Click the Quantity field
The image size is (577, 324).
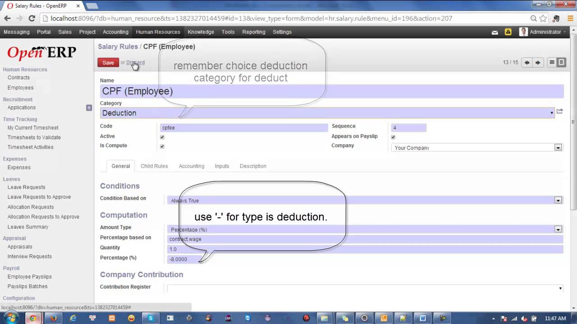click(x=365, y=249)
